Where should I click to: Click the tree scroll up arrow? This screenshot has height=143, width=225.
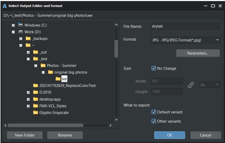tap(116, 25)
